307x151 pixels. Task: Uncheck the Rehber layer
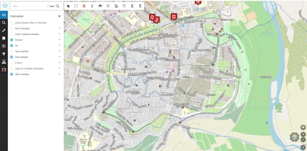click(12, 40)
